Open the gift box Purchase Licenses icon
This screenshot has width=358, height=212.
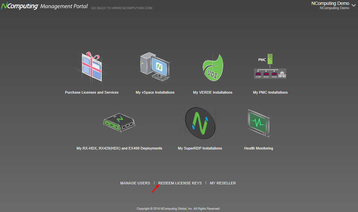pyautogui.click(x=92, y=67)
